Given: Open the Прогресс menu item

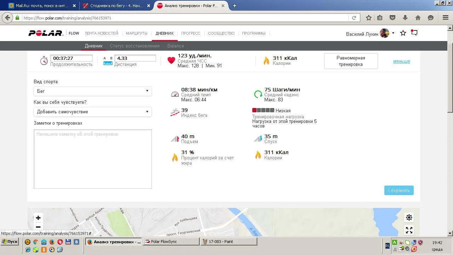Looking at the screenshot, I should point(190,33).
